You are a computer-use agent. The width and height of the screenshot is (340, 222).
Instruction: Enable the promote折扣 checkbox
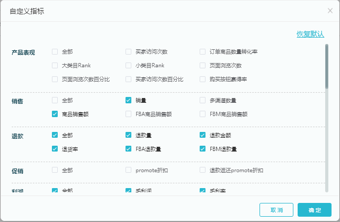point(128,170)
